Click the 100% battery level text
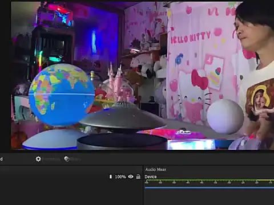 pyautogui.click(x=120, y=177)
